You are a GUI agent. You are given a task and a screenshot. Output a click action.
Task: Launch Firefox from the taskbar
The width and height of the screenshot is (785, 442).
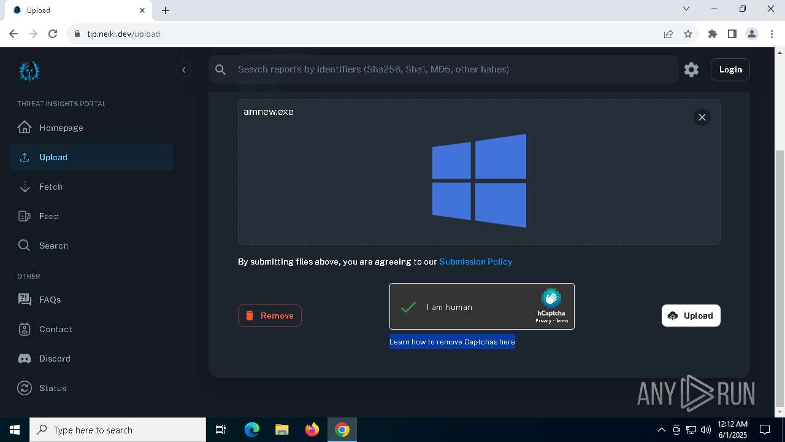[x=312, y=430]
